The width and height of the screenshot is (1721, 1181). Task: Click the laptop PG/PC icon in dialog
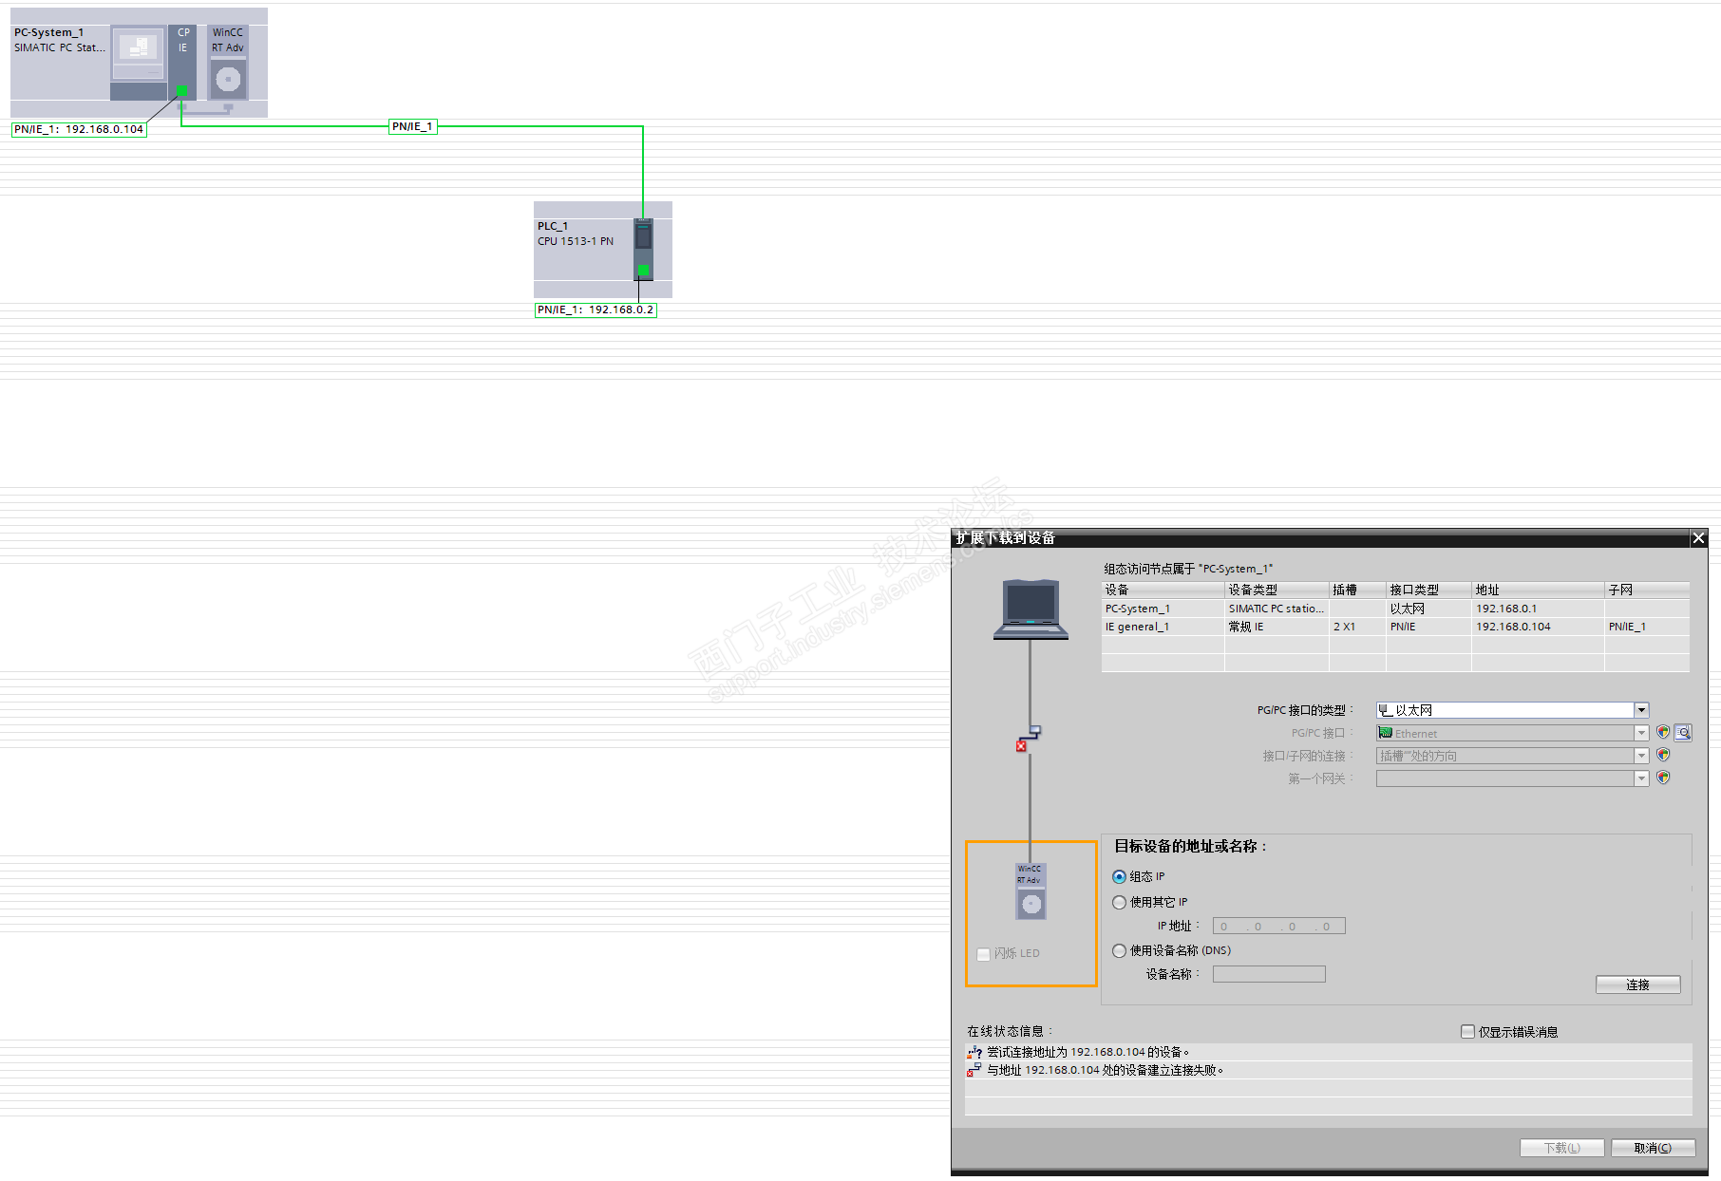point(1031,609)
